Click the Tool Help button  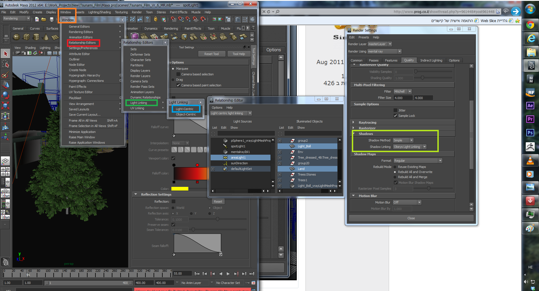(239, 54)
